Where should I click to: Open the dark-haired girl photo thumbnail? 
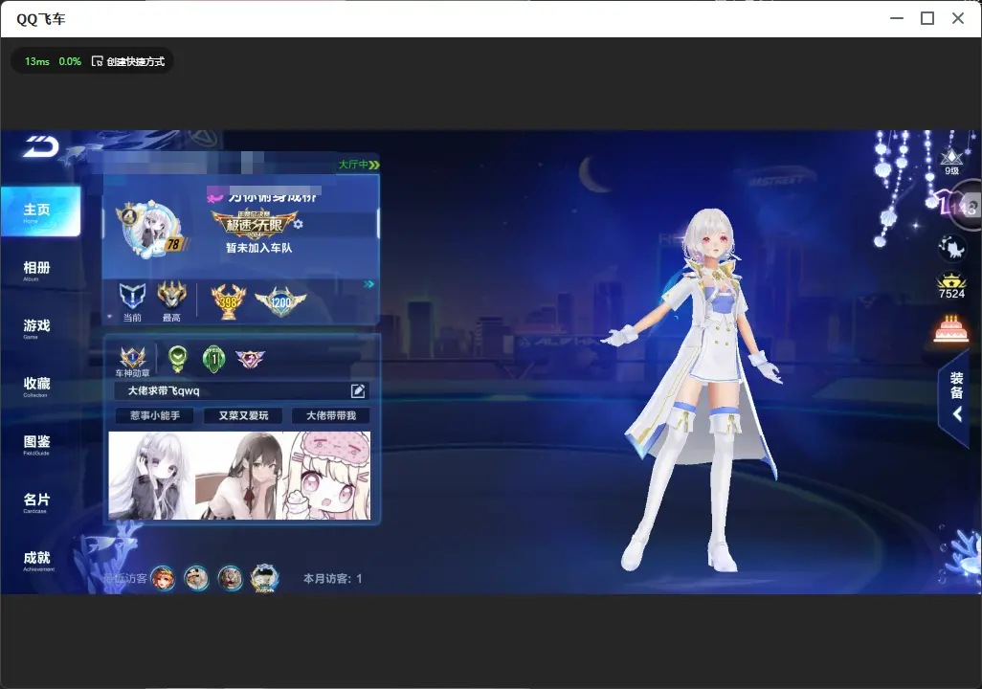pos(239,476)
